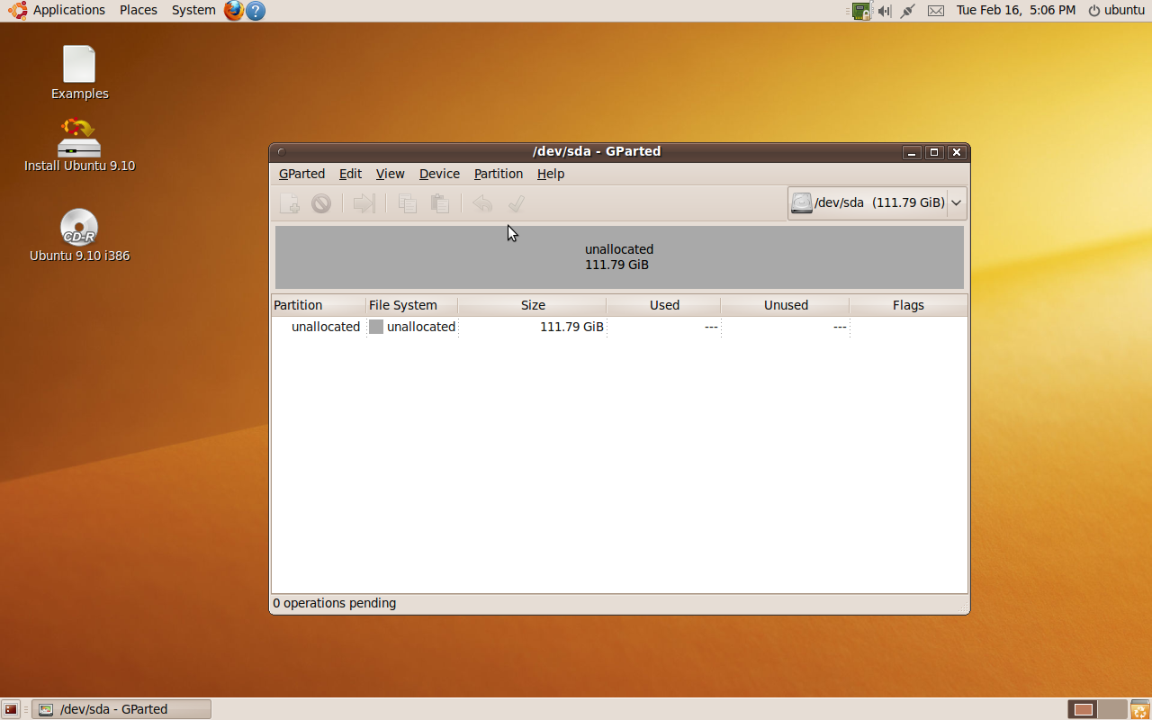The image size is (1152, 720).
Task: Click the Examples desktop icon
Action: click(x=79, y=73)
